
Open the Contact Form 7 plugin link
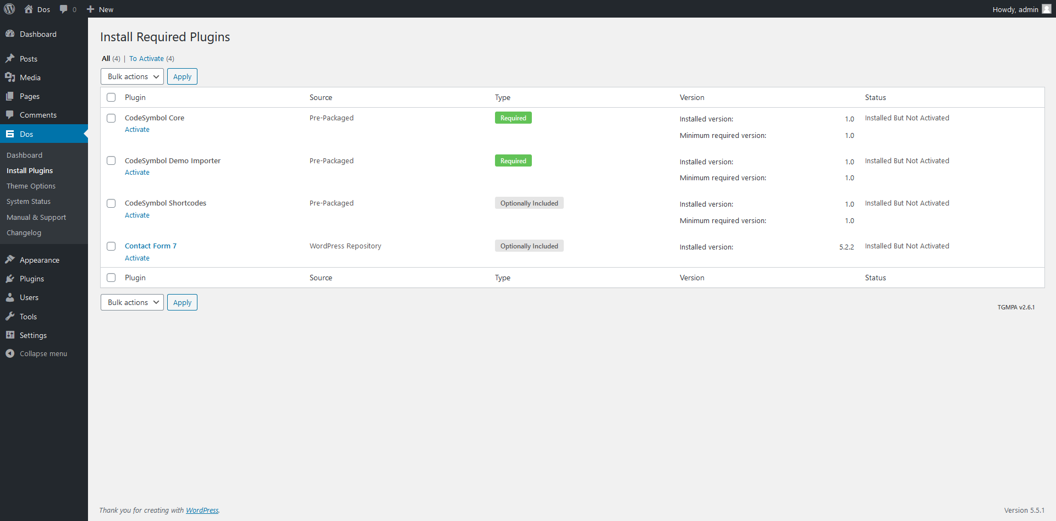point(151,246)
